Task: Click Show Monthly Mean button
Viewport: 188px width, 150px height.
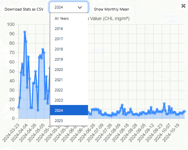Action: pos(112,9)
